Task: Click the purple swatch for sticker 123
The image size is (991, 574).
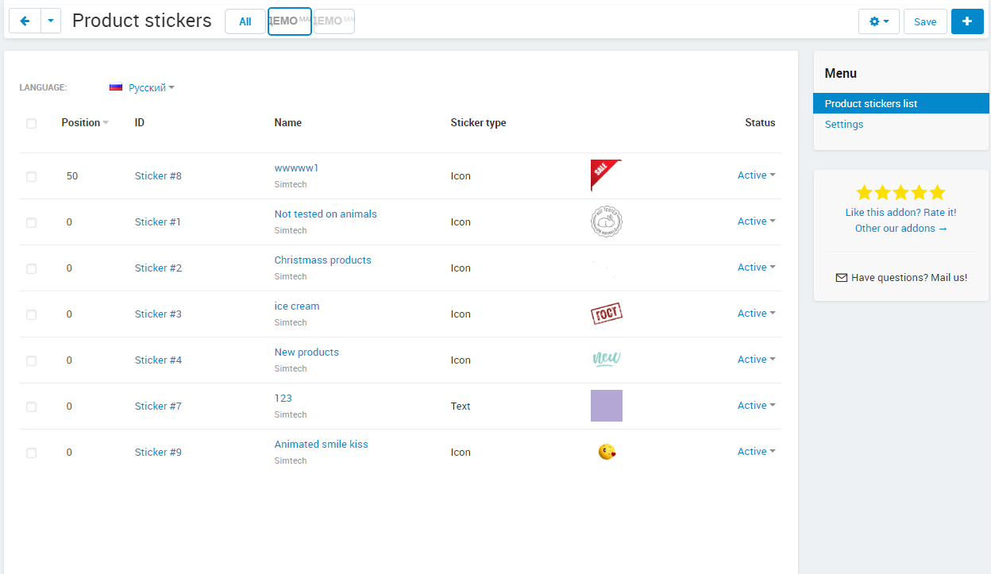Action: 607,406
